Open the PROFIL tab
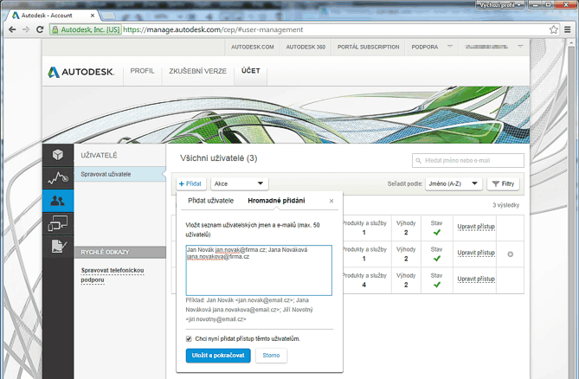Image resolution: width=579 pixels, height=379 pixels. [142, 71]
